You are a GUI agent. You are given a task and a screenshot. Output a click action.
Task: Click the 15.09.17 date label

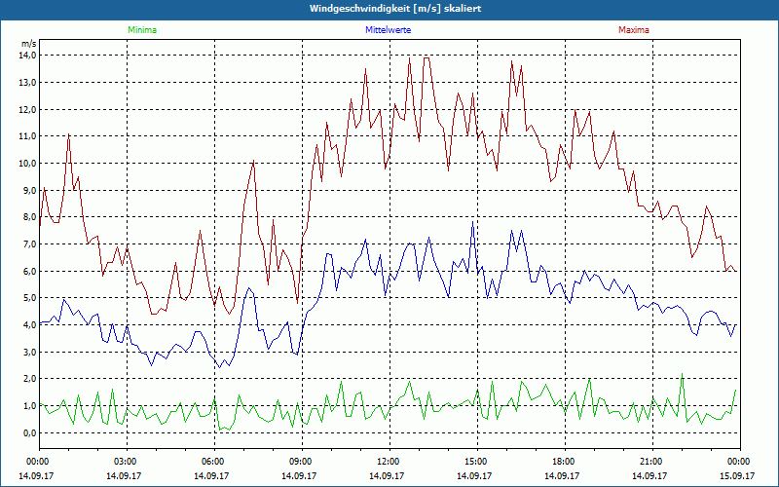click(x=737, y=475)
